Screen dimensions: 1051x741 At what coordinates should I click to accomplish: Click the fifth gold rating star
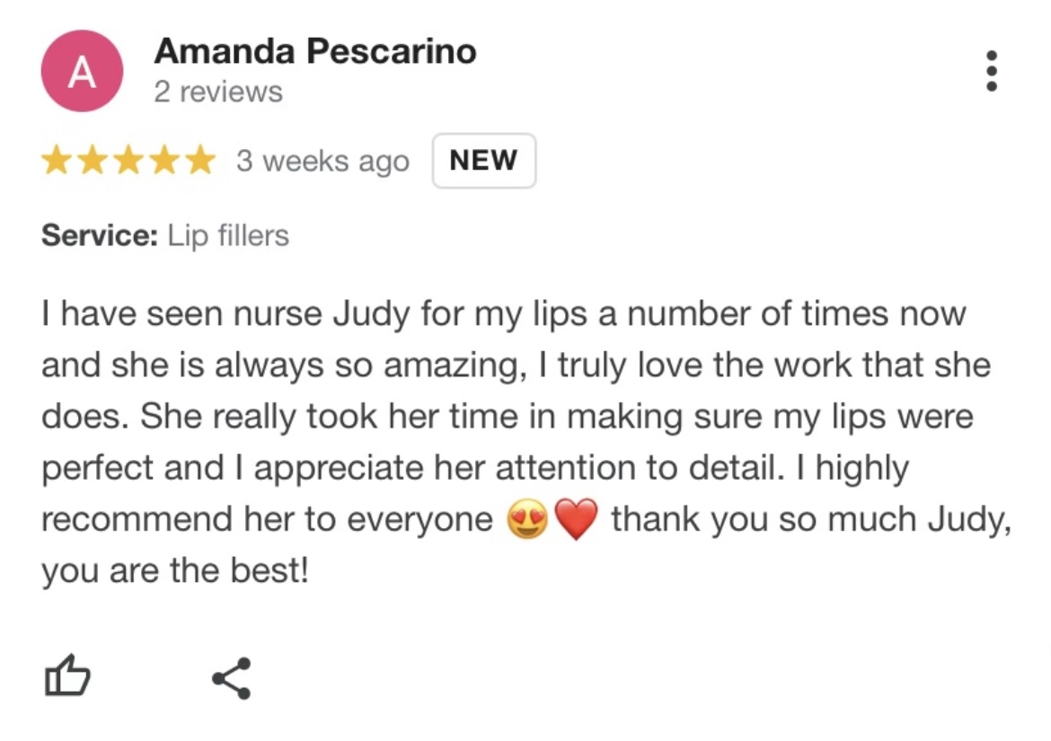200,161
